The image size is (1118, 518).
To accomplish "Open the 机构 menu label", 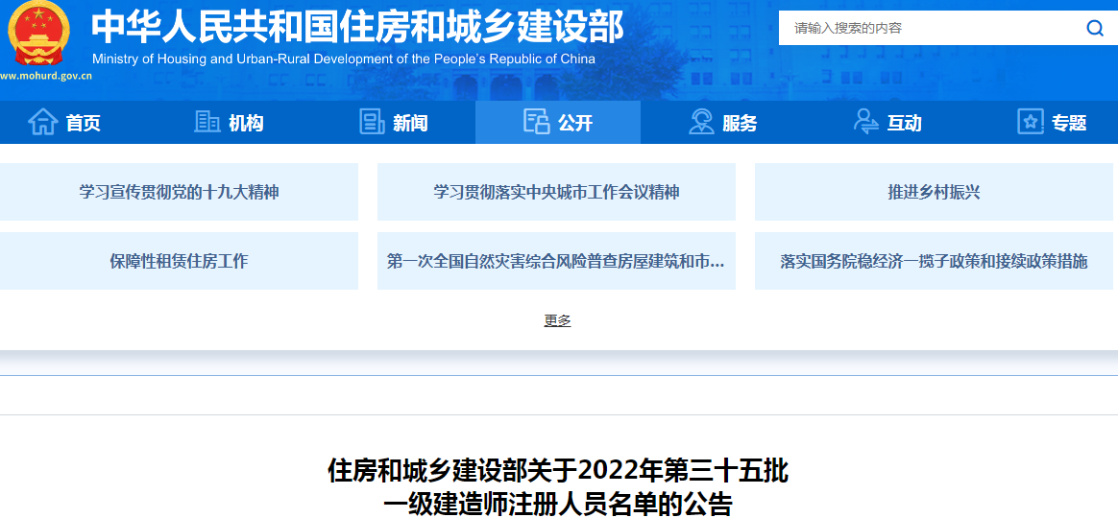I will click(246, 124).
